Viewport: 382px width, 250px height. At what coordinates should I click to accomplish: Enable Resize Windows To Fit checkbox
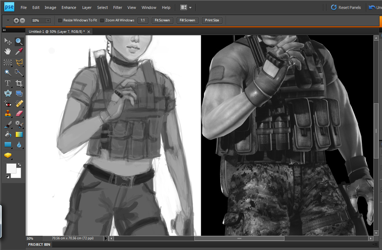tap(60, 20)
